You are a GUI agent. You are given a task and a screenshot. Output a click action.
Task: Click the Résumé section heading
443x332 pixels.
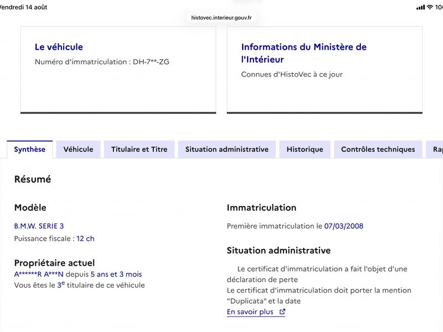tap(33, 179)
